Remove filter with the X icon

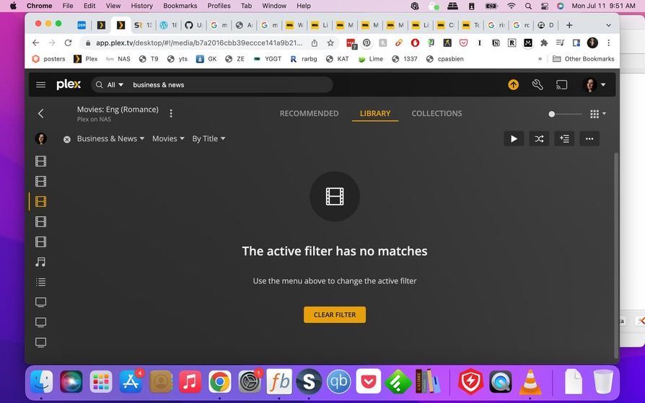pyautogui.click(x=66, y=139)
